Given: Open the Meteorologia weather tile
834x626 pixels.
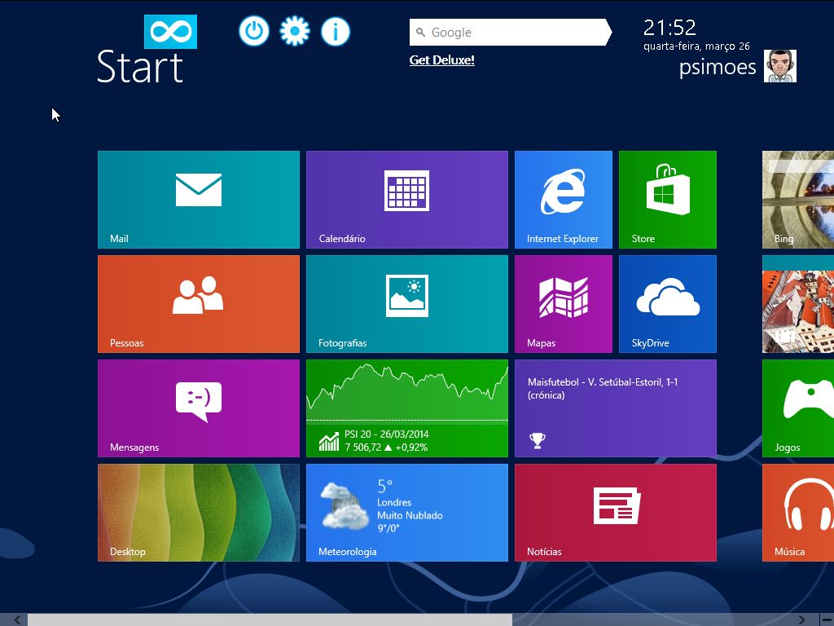Looking at the screenshot, I should [x=407, y=513].
